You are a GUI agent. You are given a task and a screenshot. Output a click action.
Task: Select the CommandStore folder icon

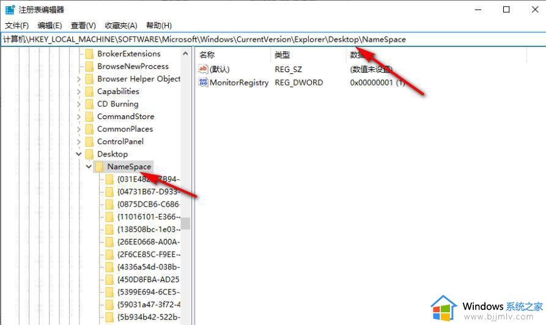[x=89, y=117]
